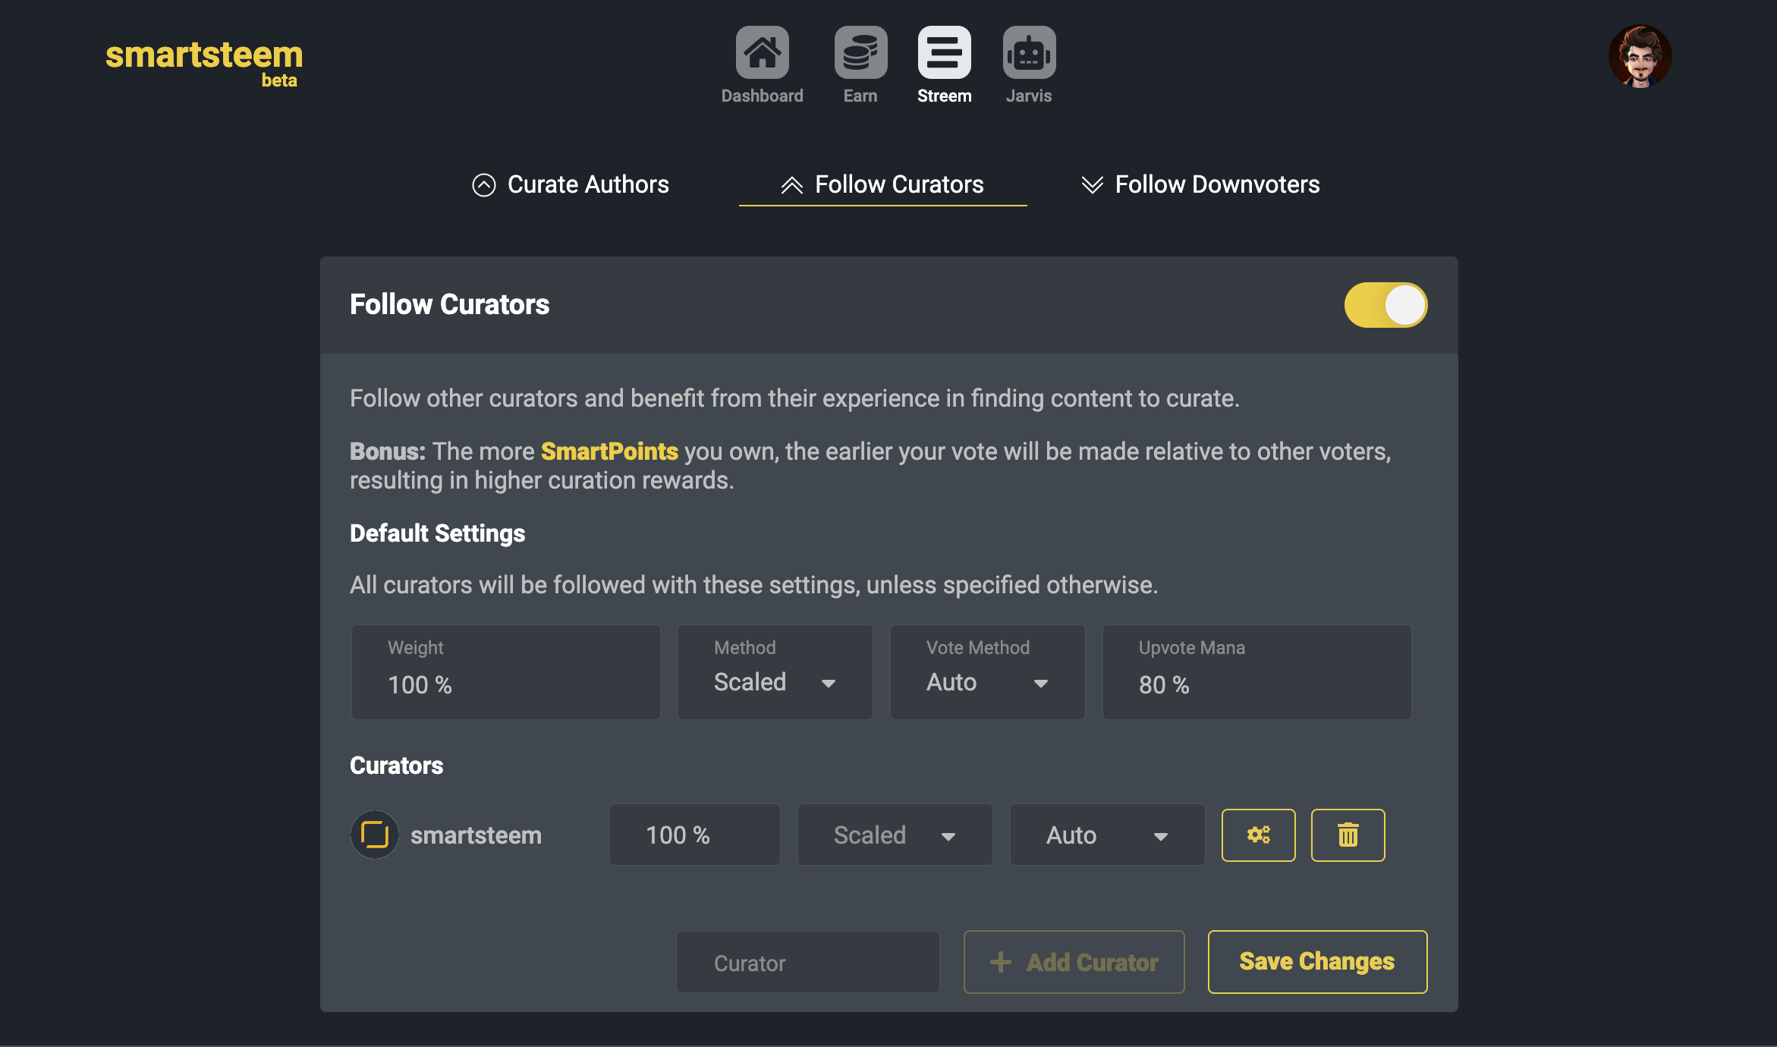The width and height of the screenshot is (1777, 1047).
Task: Click the user profile avatar
Action: (x=1640, y=57)
